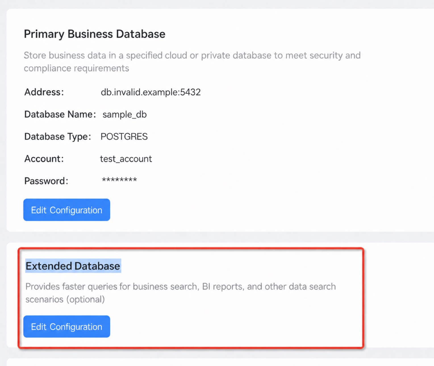This screenshot has height=366, width=434.
Task: Click the 'scenarios (optional)' text
Action: [65, 300]
